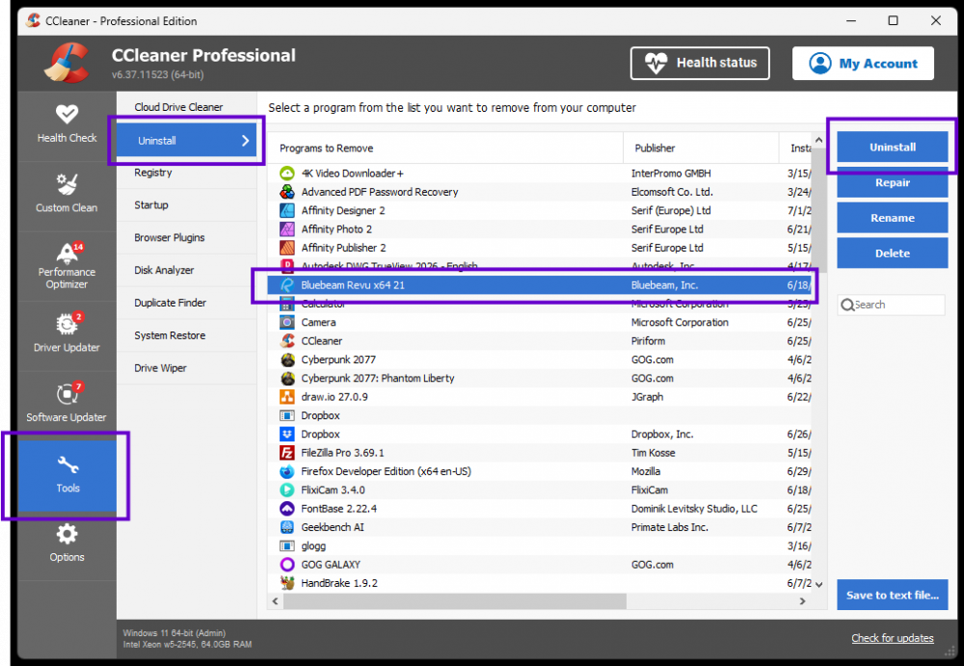
Task: Select the Bluebeam Revu x64 21 row
Action: (x=540, y=285)
